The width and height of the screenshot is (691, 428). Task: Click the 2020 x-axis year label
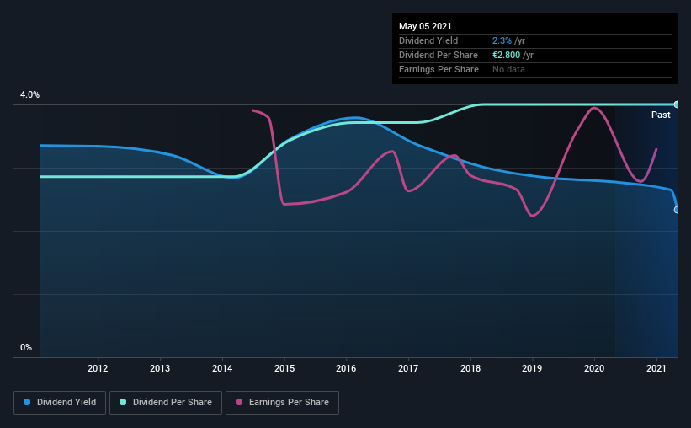[594, 368]
